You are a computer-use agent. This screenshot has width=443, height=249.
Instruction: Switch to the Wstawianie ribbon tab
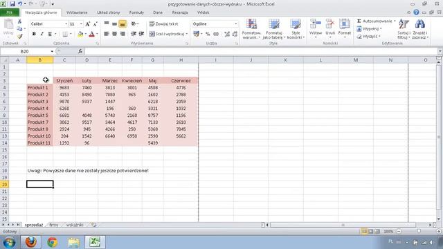coord(77,12)
